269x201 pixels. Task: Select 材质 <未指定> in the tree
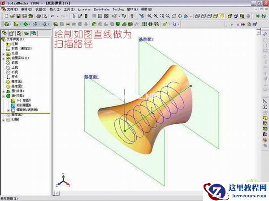pyautogui.click(x=22, y=49)
